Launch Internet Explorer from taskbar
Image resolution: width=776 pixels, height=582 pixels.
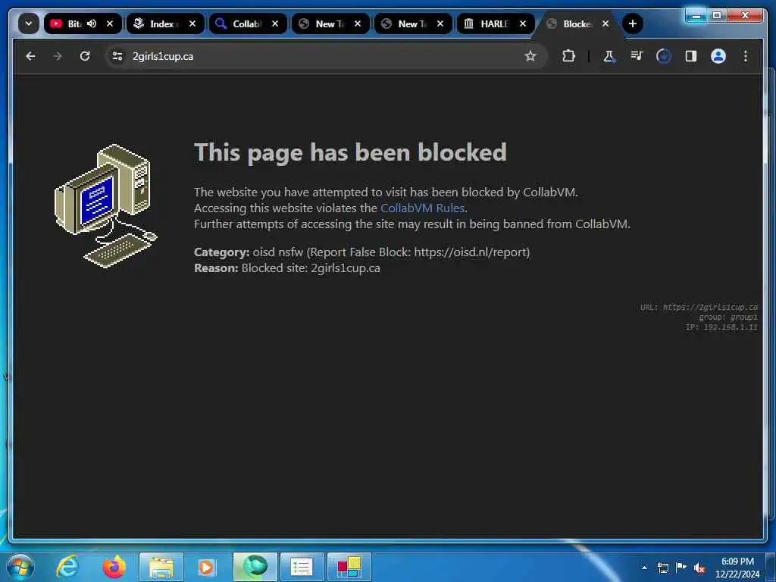pyautogui.click(x=67, y=567)
